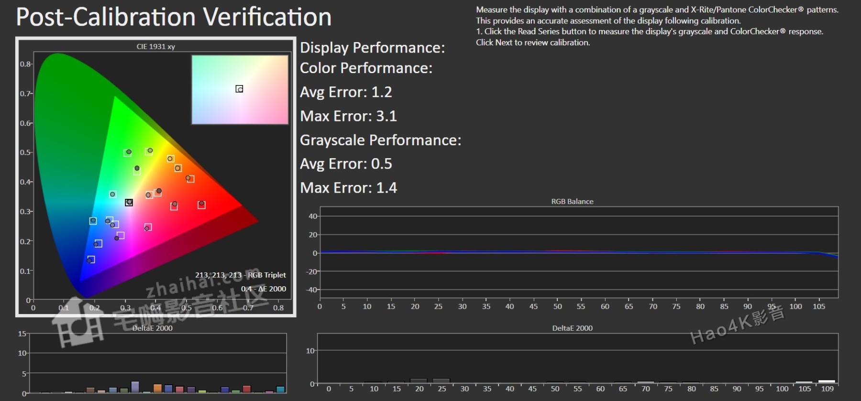The height and width of the screenshot is (401, 861).
Task: Click the DeltaE 2000 title above the ColorChecker bars
Action: pos(152,328)
